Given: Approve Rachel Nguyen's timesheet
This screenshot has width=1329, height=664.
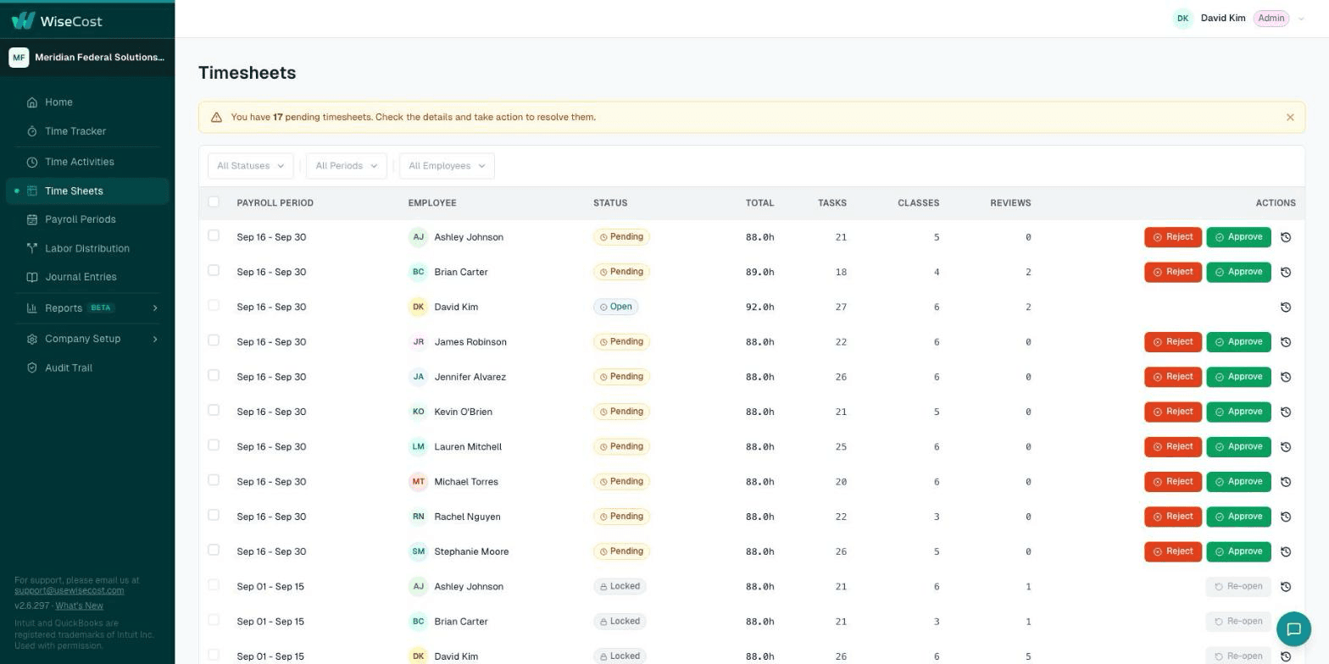Looking at the screenshot, I should click(1238, 517).
